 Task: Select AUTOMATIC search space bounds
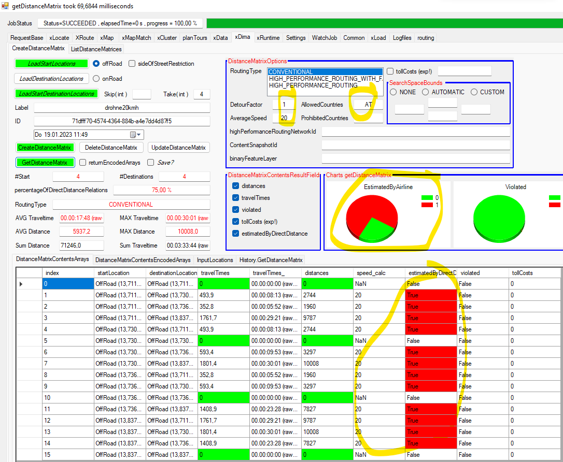pos(425,92)
